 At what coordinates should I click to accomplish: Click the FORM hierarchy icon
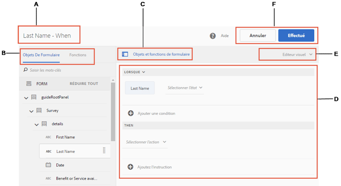(x=29, y=83)
